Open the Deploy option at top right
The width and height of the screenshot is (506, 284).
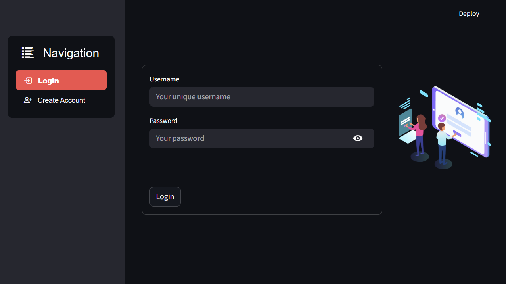[x=469, y=13]
